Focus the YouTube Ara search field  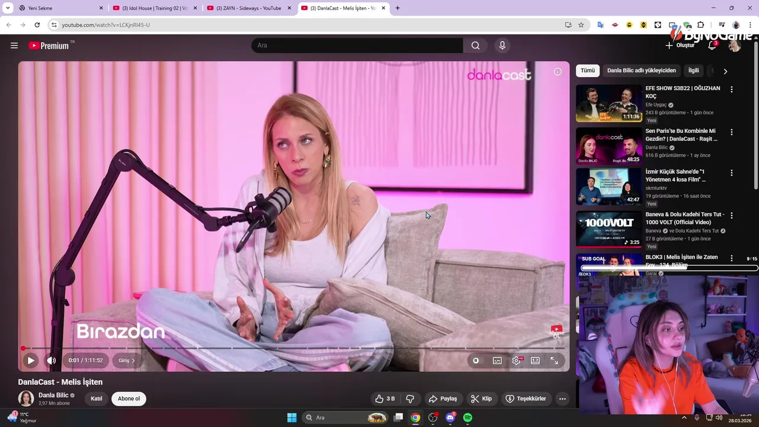(x=357, y=46)
